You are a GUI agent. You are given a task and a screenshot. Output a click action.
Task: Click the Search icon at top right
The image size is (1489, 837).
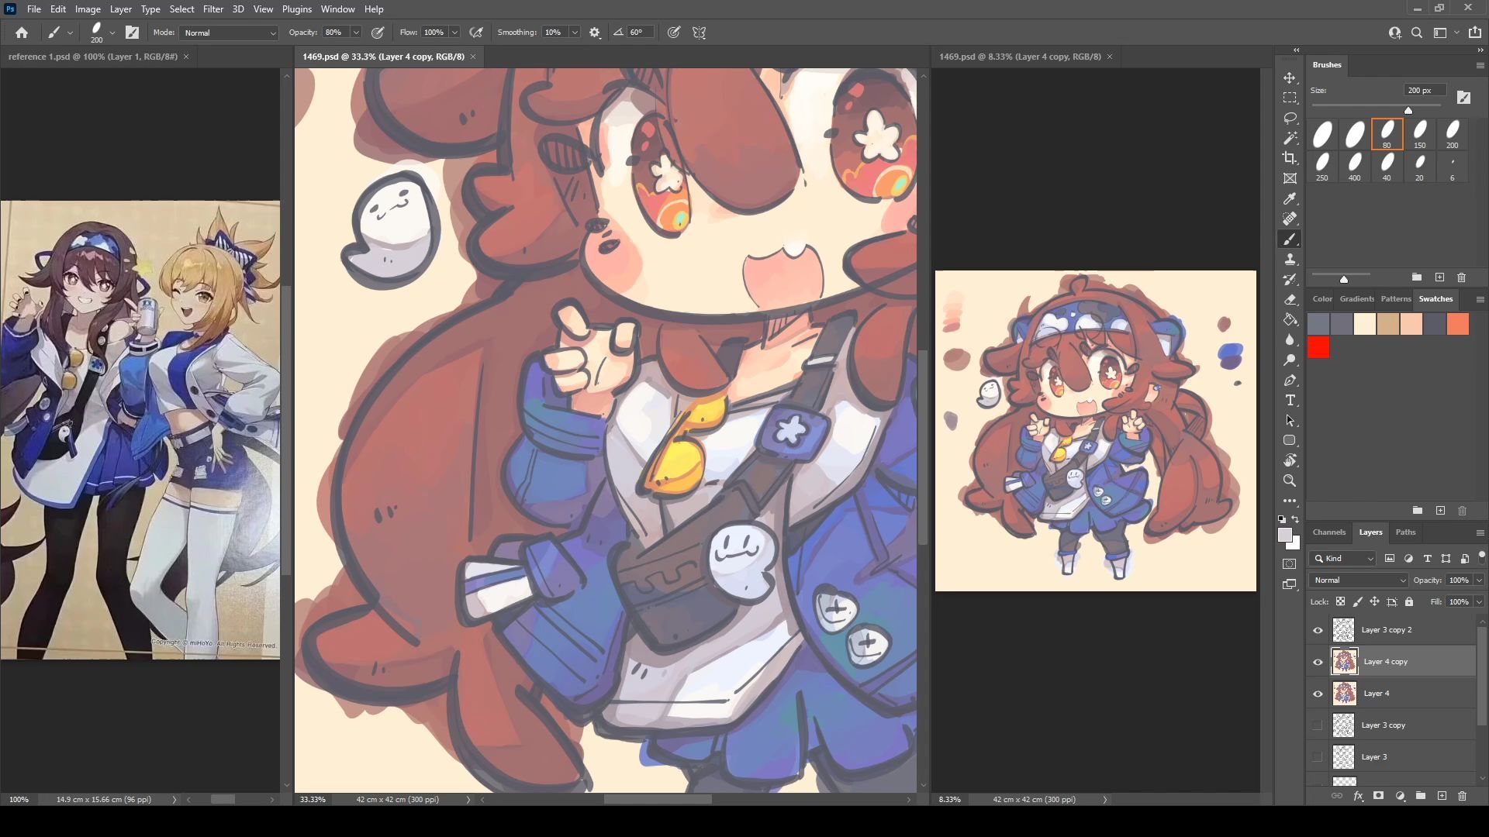point(1417,33)
